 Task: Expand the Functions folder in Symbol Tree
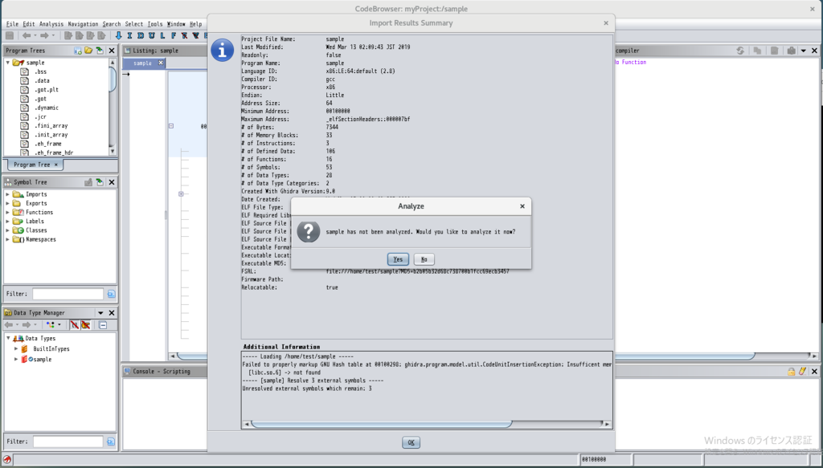tap(8, 212)
